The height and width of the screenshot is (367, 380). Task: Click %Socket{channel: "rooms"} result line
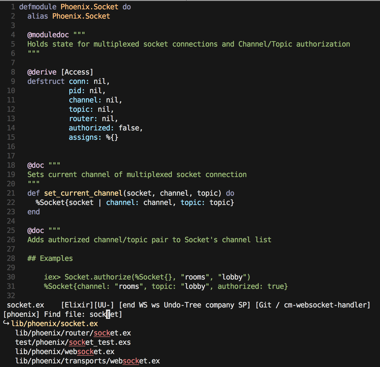point(166,286)
